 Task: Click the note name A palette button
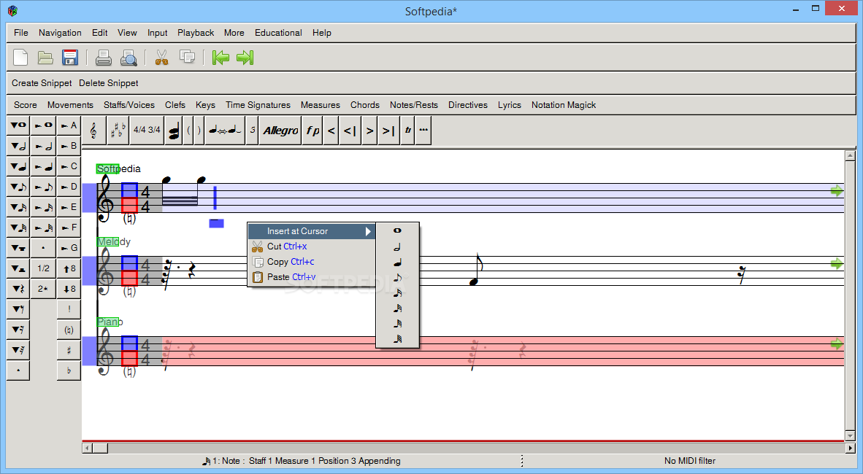point(69,125)
